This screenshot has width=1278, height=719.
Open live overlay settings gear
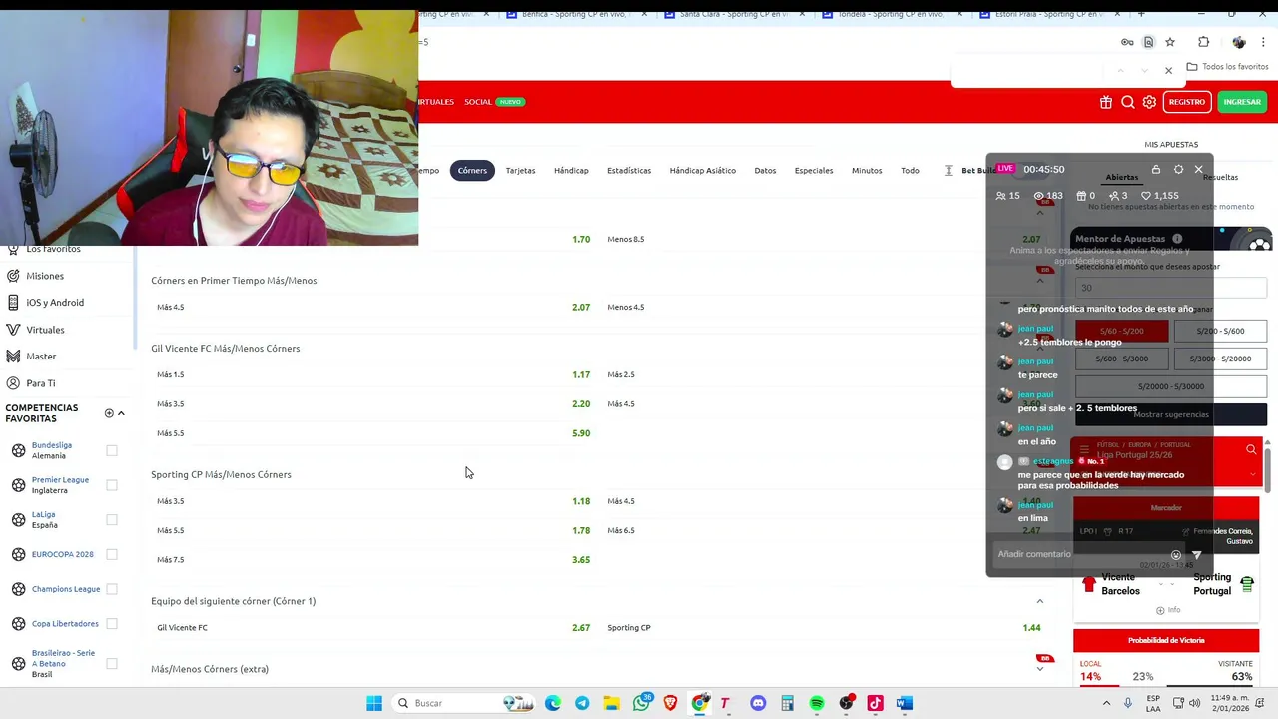(1178, 170)
